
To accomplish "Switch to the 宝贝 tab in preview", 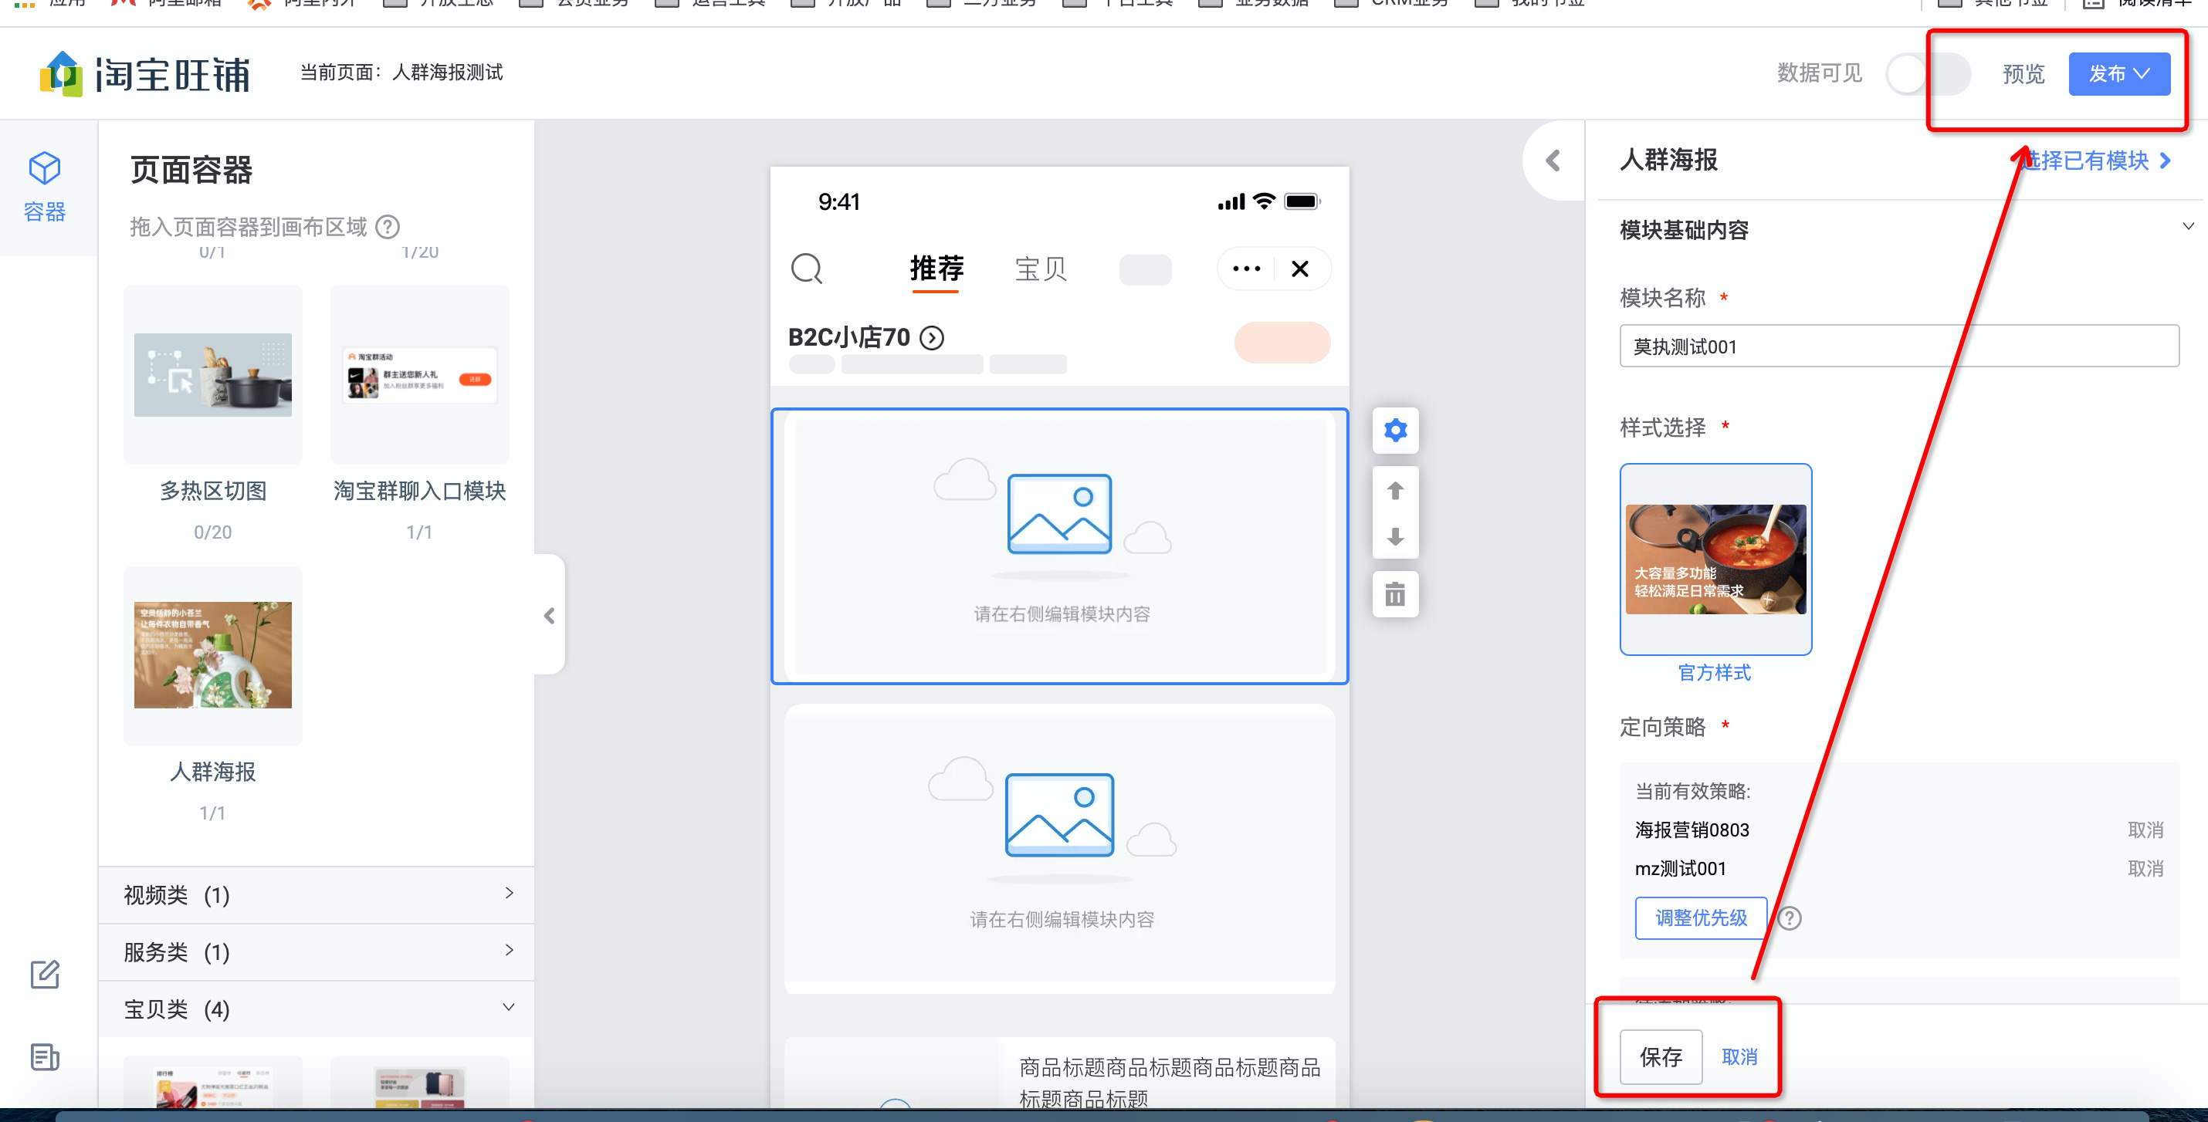I will 1040,269.
